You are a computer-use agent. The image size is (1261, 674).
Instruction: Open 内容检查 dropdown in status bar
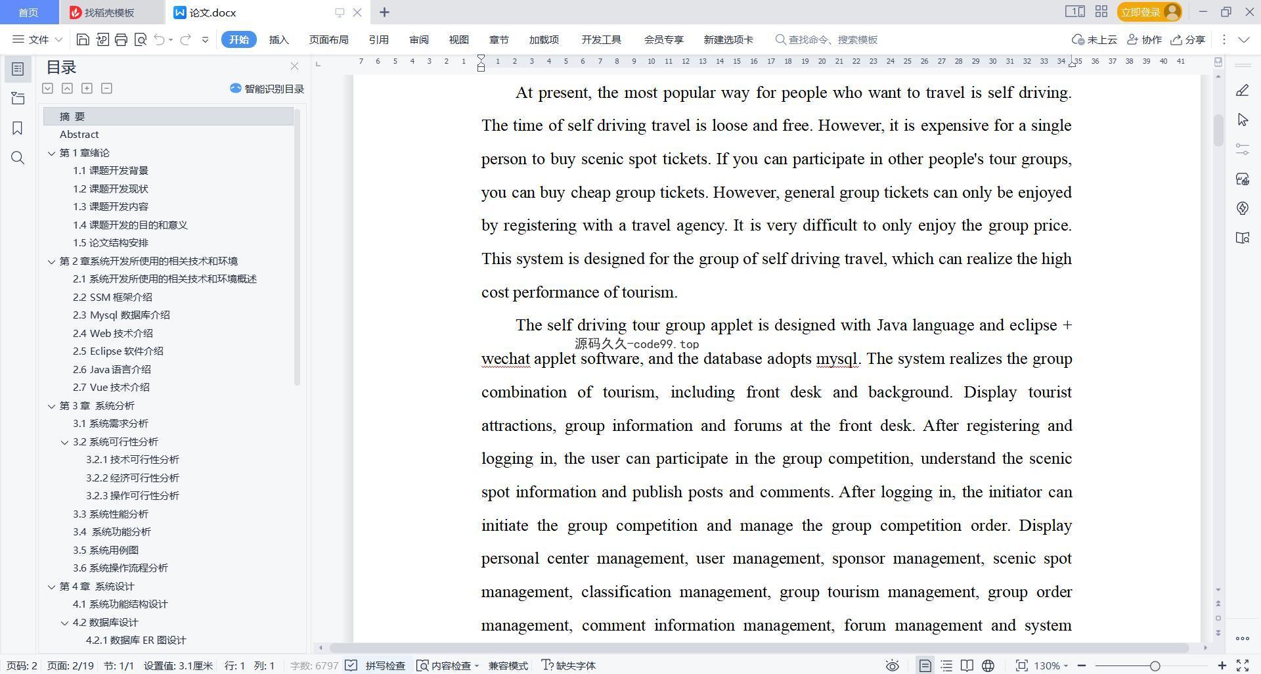tap(448, 665)
